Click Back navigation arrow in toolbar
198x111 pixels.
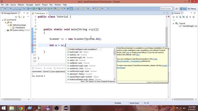pyautogui.click(x=100, y=9)
